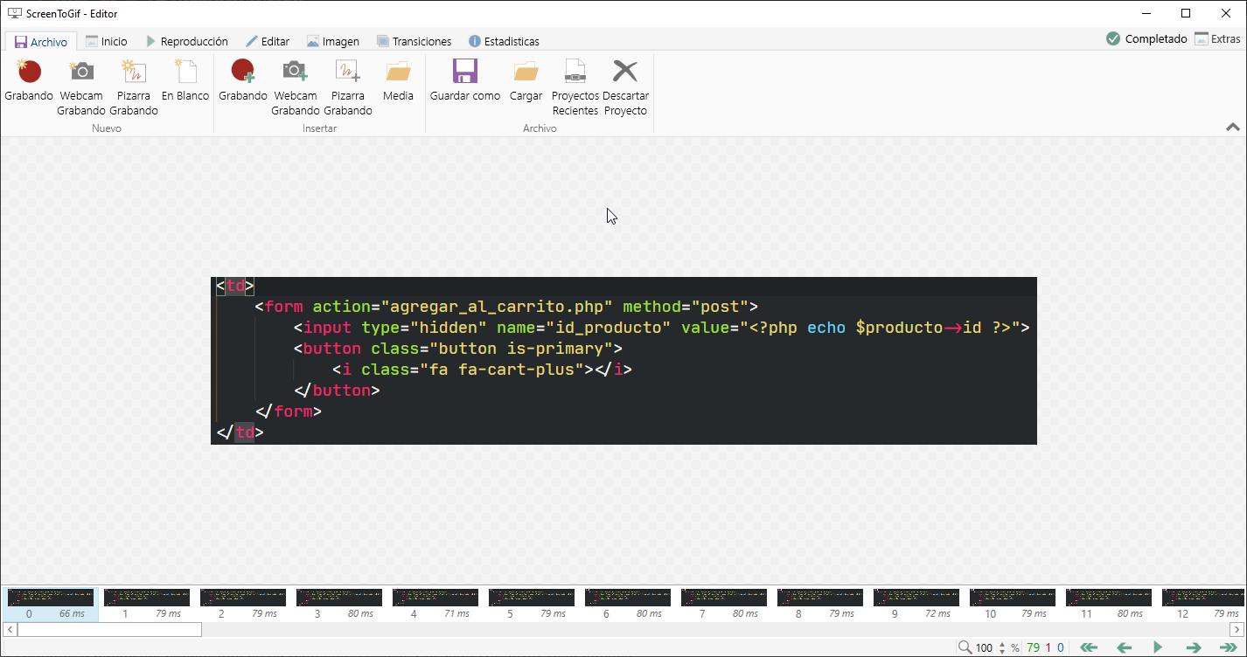Insert a recording via Grabando in Insertar group
Screen dimensions: 1247x657
243,80
